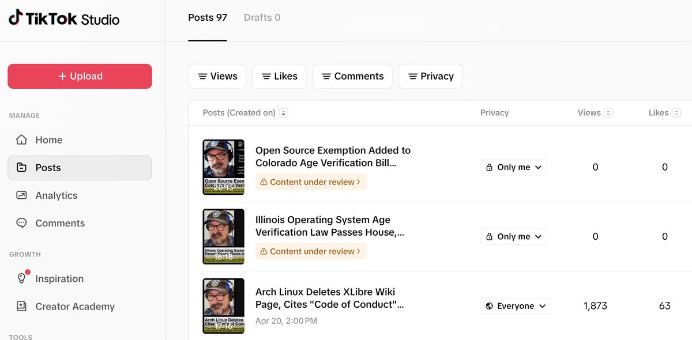Switch to the Drafts 0 tab

262,18
